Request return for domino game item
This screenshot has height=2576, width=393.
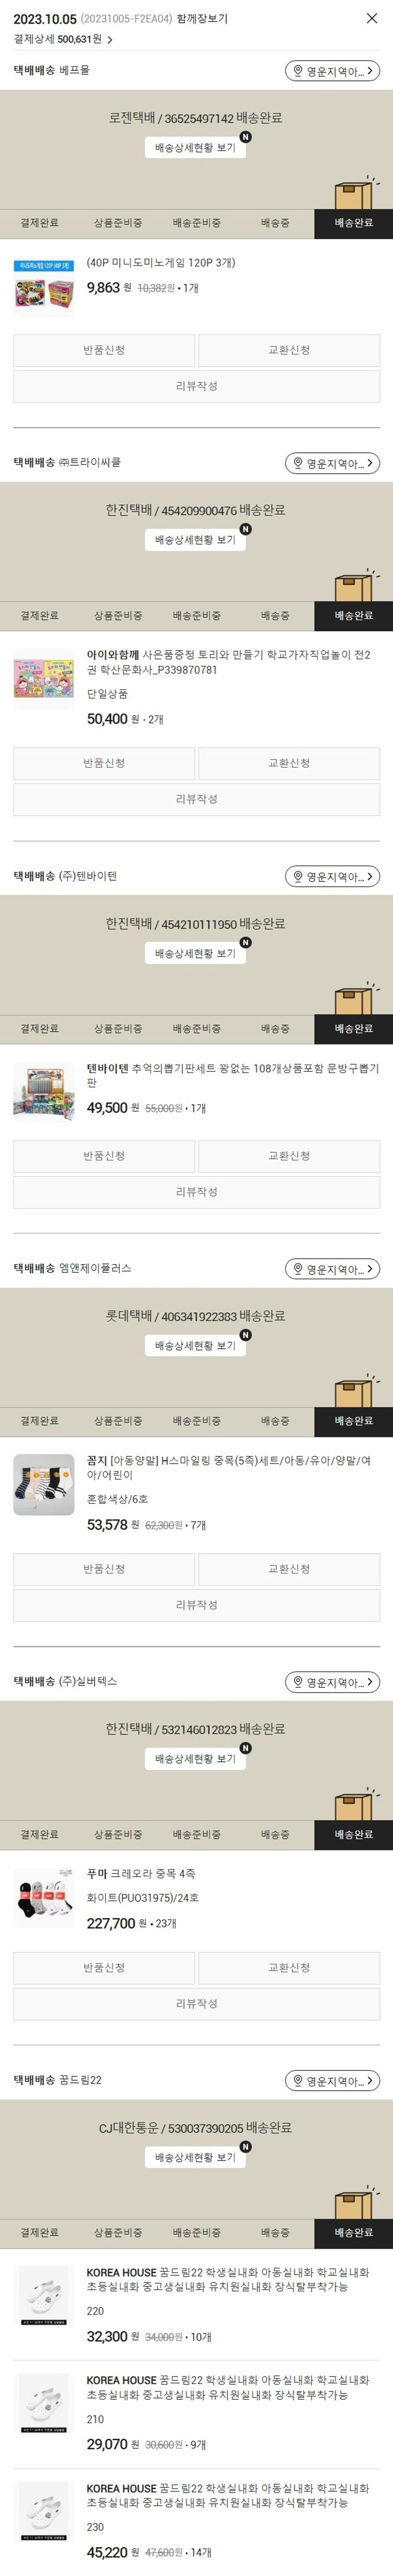104,350
